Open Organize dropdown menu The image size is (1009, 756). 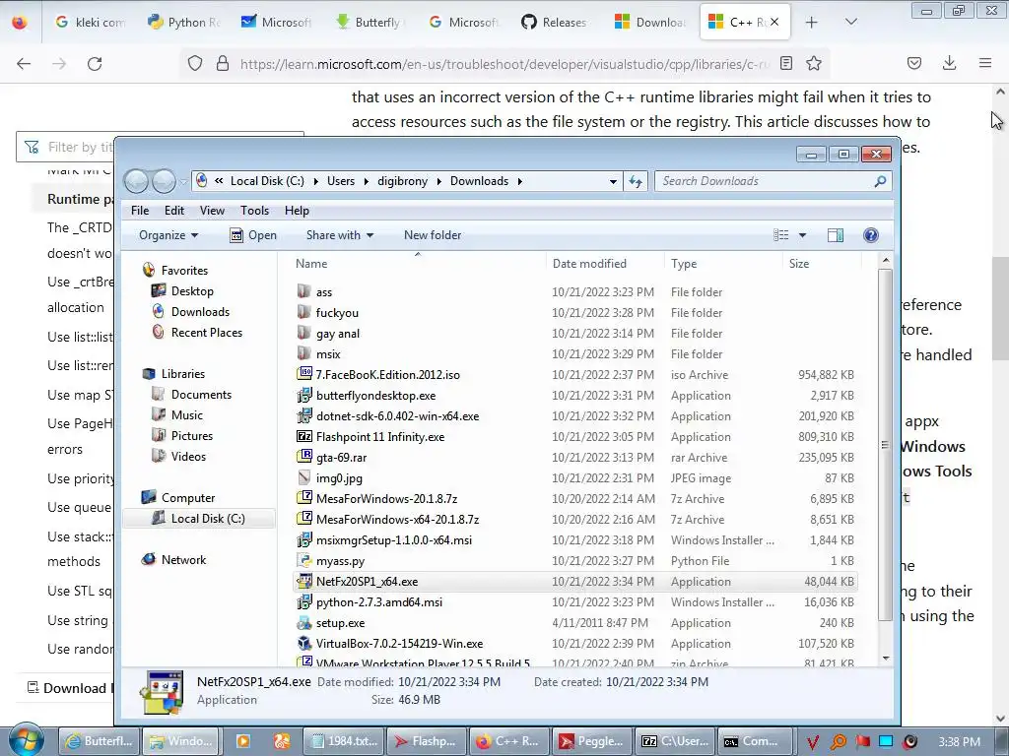tap(168, 235)
